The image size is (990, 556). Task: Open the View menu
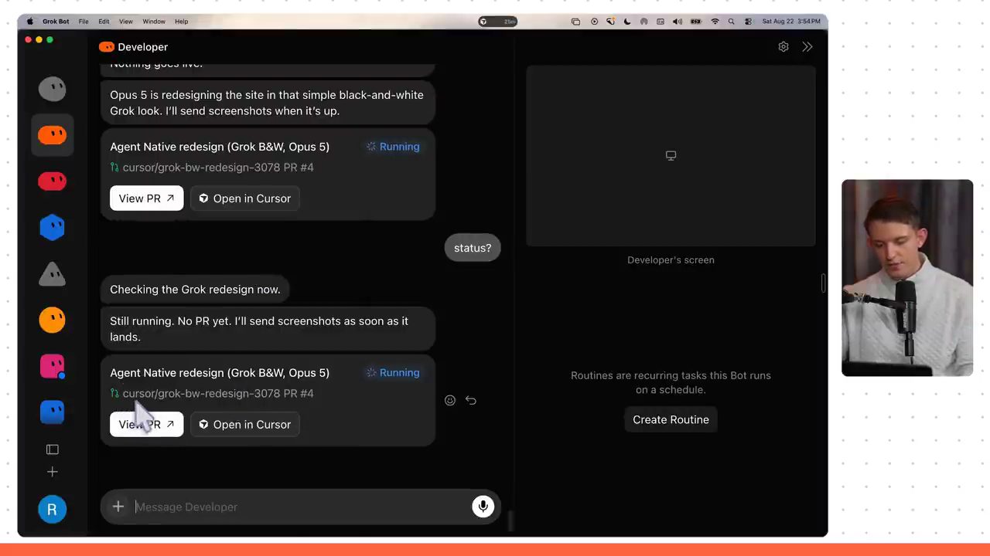[x=126, y=22]
